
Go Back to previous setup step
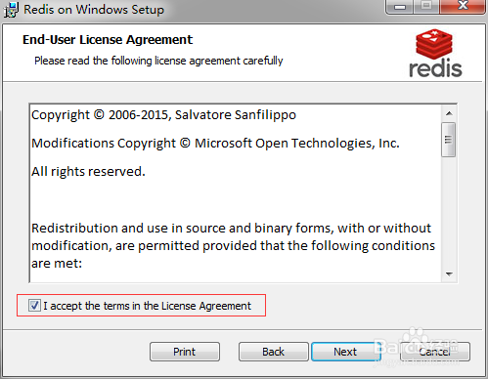[x=274, y=352]
